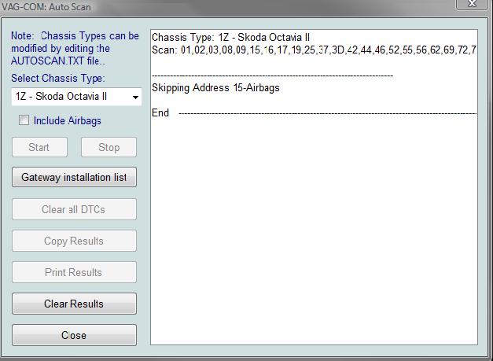The width and height of the screenshot is (493, 361).
Task: Click the Close button at bottom
Action: [x=74, y=335]
